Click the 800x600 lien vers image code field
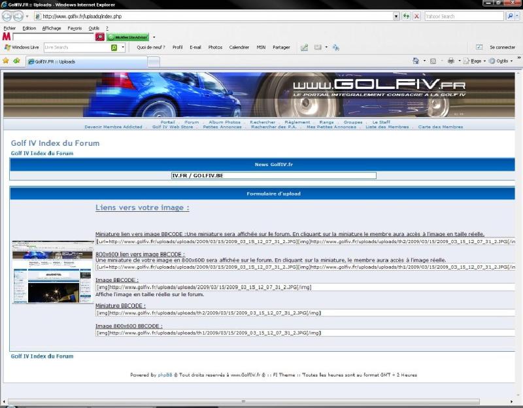523x408 pixels. (x=305, y=267)
